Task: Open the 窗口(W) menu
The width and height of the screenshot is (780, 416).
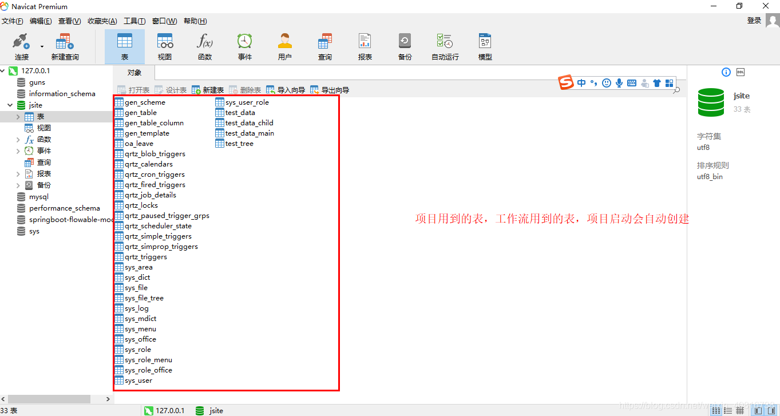Action: tap(165, 21)
